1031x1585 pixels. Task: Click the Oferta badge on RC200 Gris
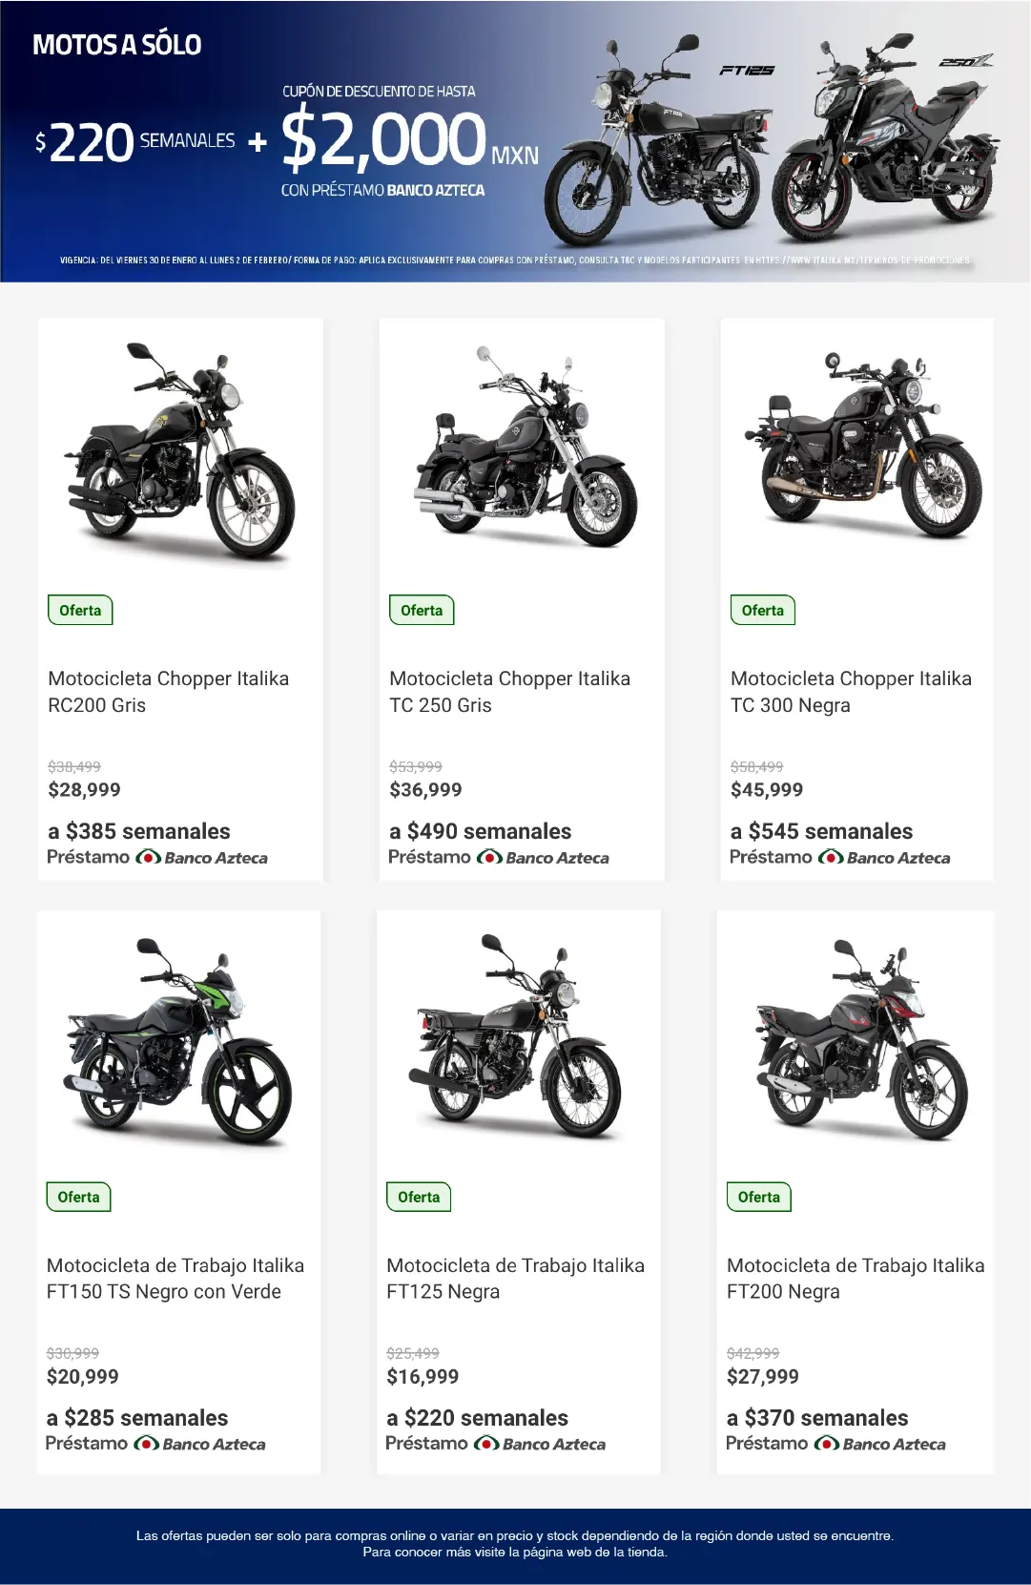point(80,611)
